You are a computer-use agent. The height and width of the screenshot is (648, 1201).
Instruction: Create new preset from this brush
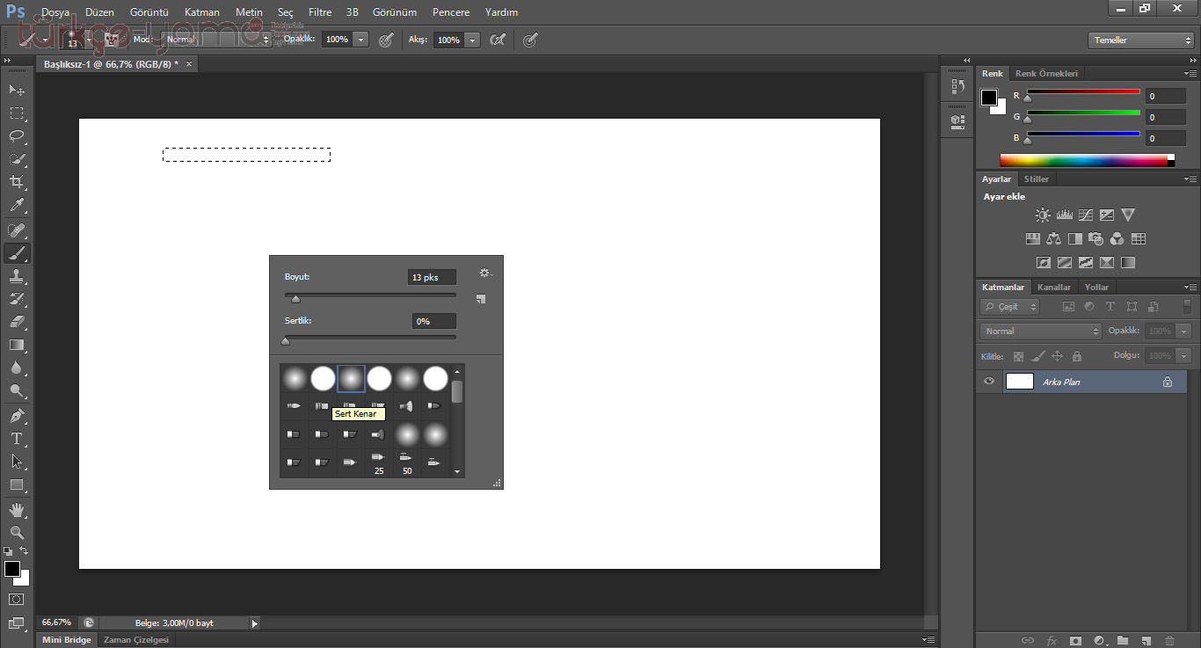tap(480, 299)
